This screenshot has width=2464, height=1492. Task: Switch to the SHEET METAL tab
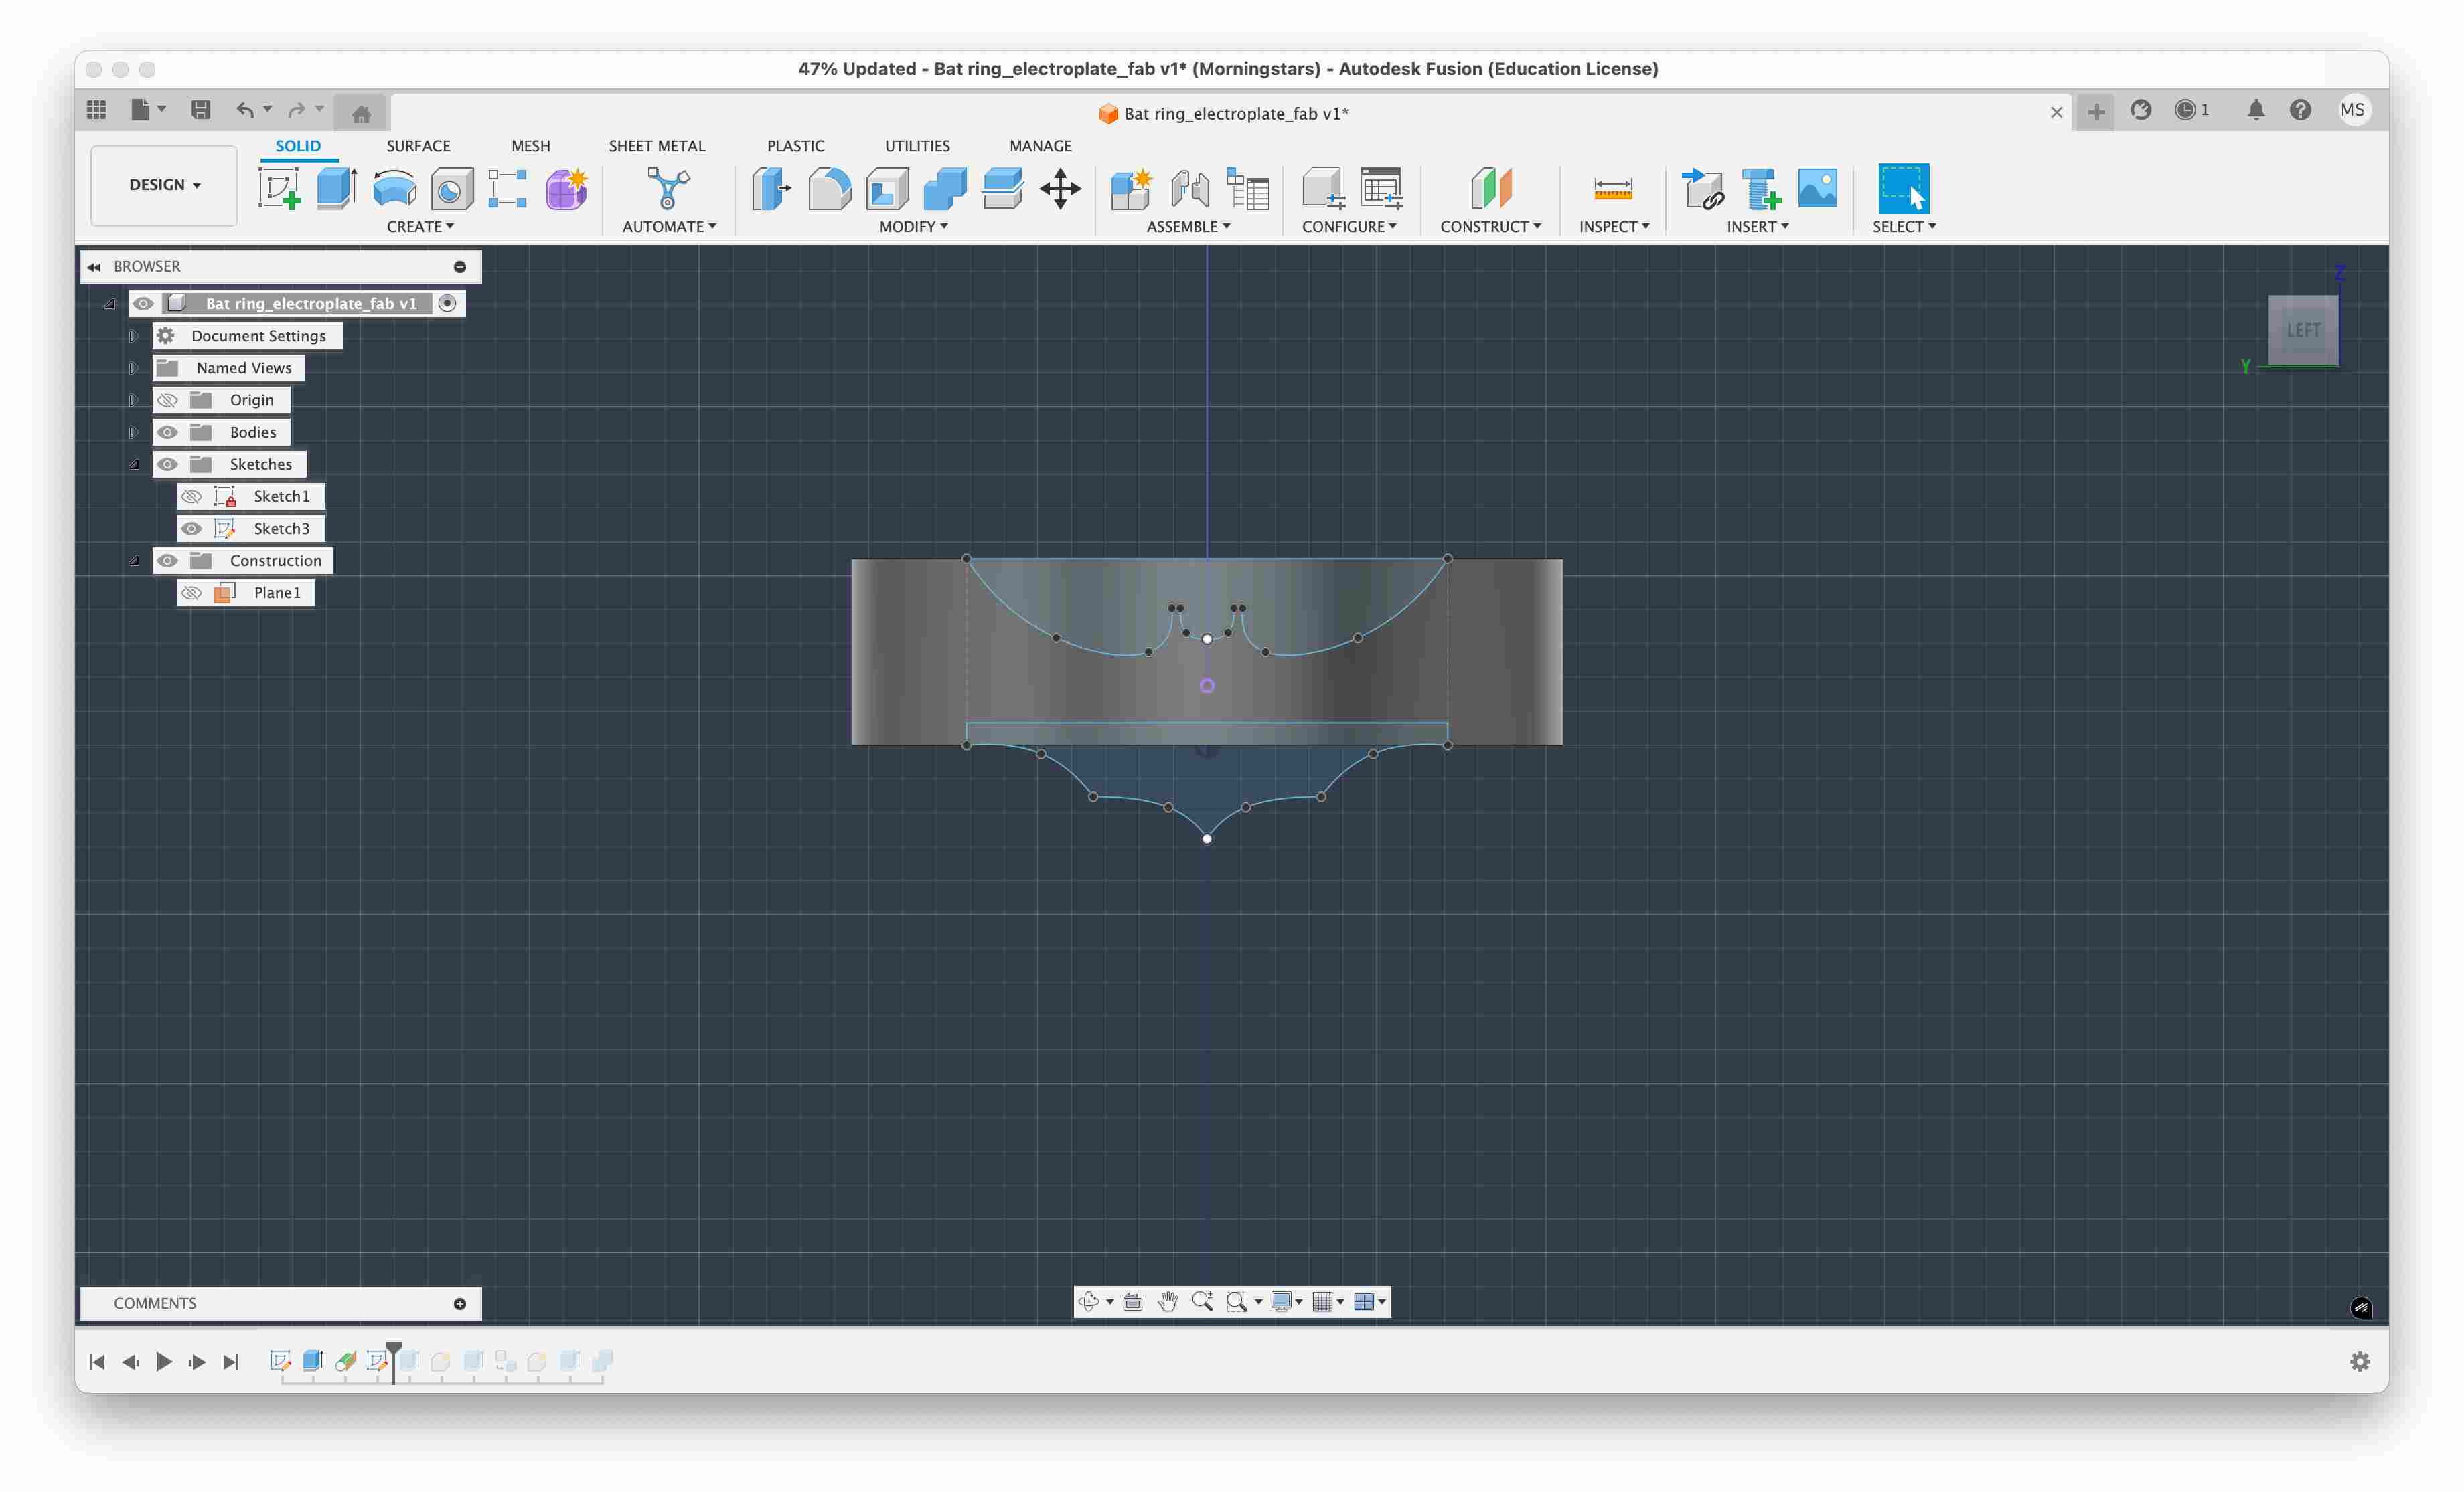(657, 146)
